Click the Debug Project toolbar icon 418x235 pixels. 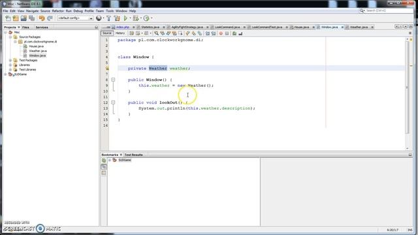pos(136,18)
